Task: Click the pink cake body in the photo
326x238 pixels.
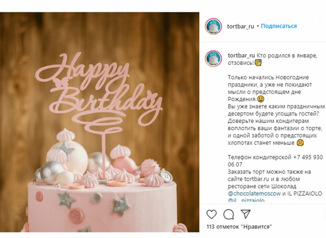Action: point(102,208)
